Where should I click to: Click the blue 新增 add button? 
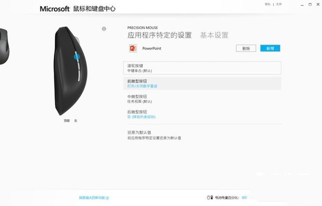point(270,48)
